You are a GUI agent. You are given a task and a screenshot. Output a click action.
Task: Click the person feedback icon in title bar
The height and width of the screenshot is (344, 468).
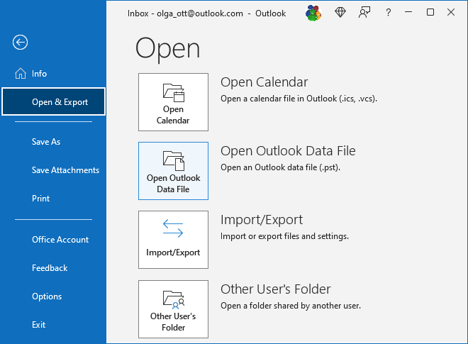364,13
